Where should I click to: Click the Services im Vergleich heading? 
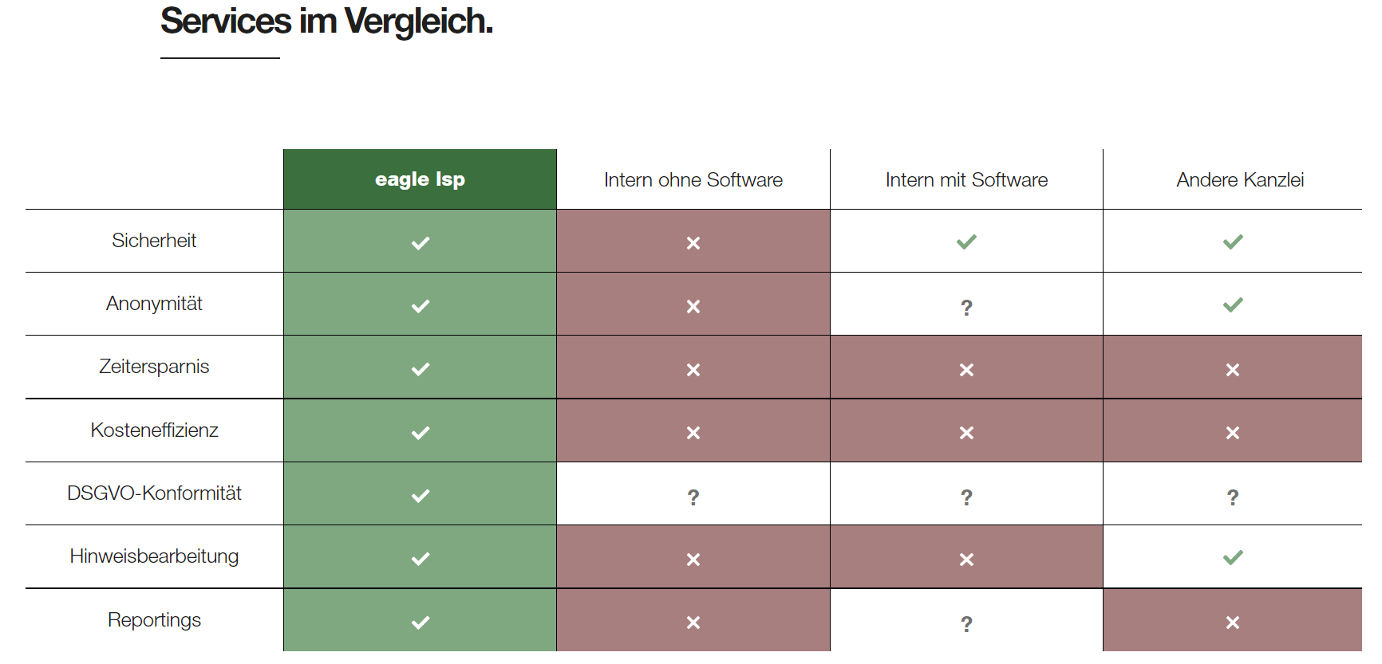(326, 22)
